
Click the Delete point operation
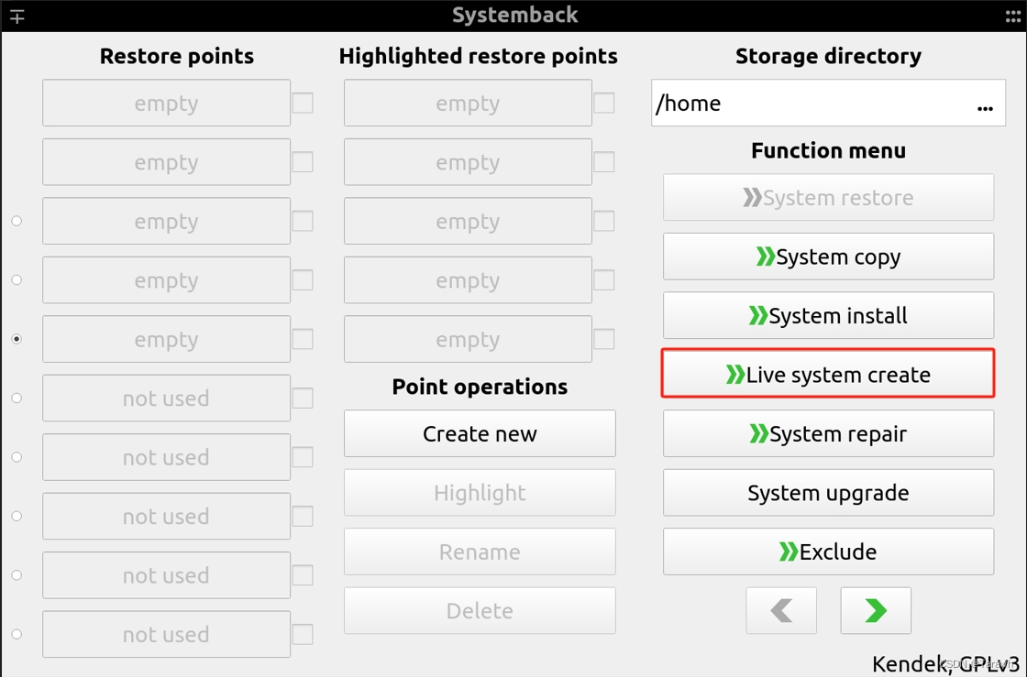479,610
